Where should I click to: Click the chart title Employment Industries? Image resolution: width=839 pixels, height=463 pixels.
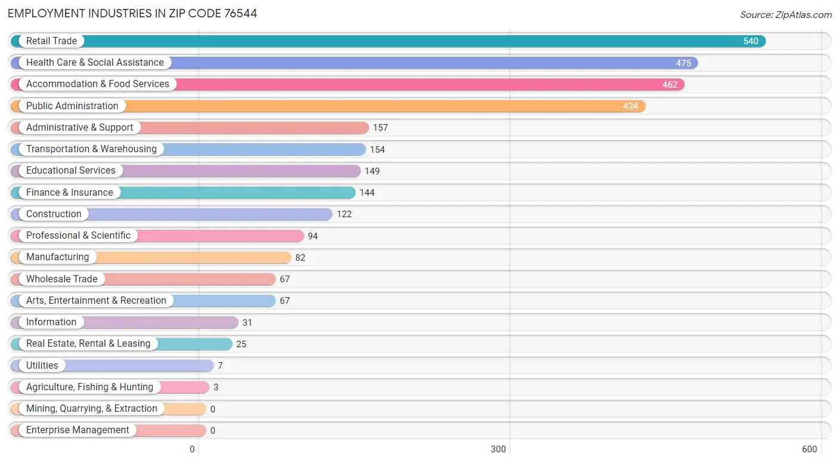coord(132,13)
